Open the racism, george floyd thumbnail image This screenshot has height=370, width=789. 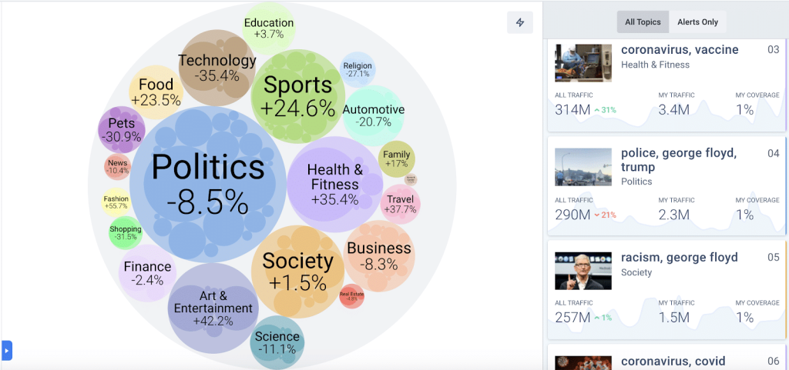pos(583,271)
